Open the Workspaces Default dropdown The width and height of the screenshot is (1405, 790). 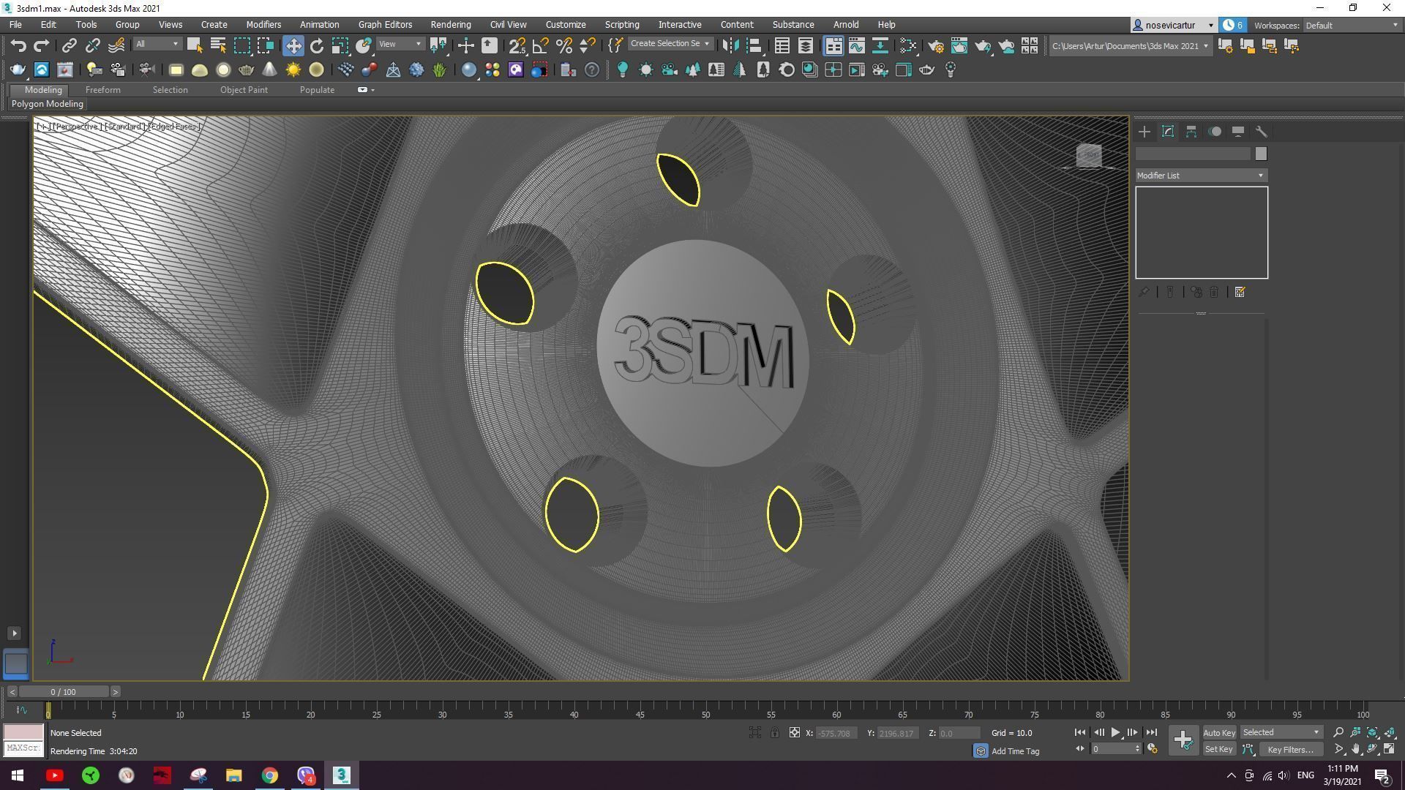[x=1351, y=25]
